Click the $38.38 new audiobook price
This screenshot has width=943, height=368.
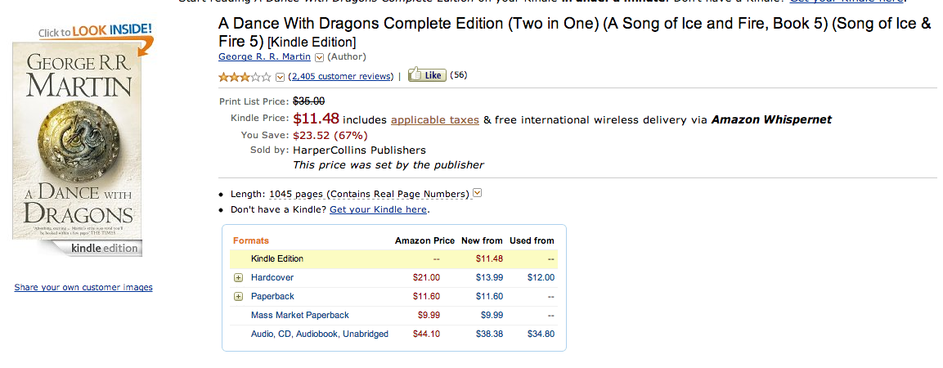(x=489, y=334)
